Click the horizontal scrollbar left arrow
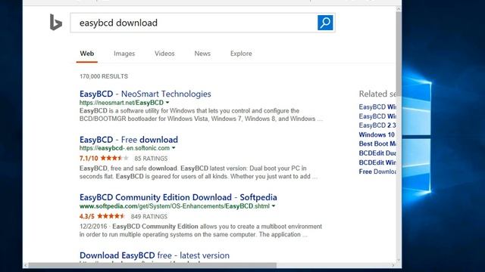 [x=26, y=265]
